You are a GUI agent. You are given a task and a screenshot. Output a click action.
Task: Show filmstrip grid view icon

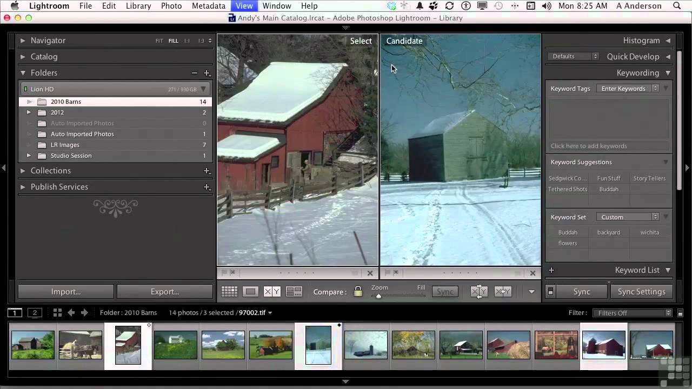57,312
